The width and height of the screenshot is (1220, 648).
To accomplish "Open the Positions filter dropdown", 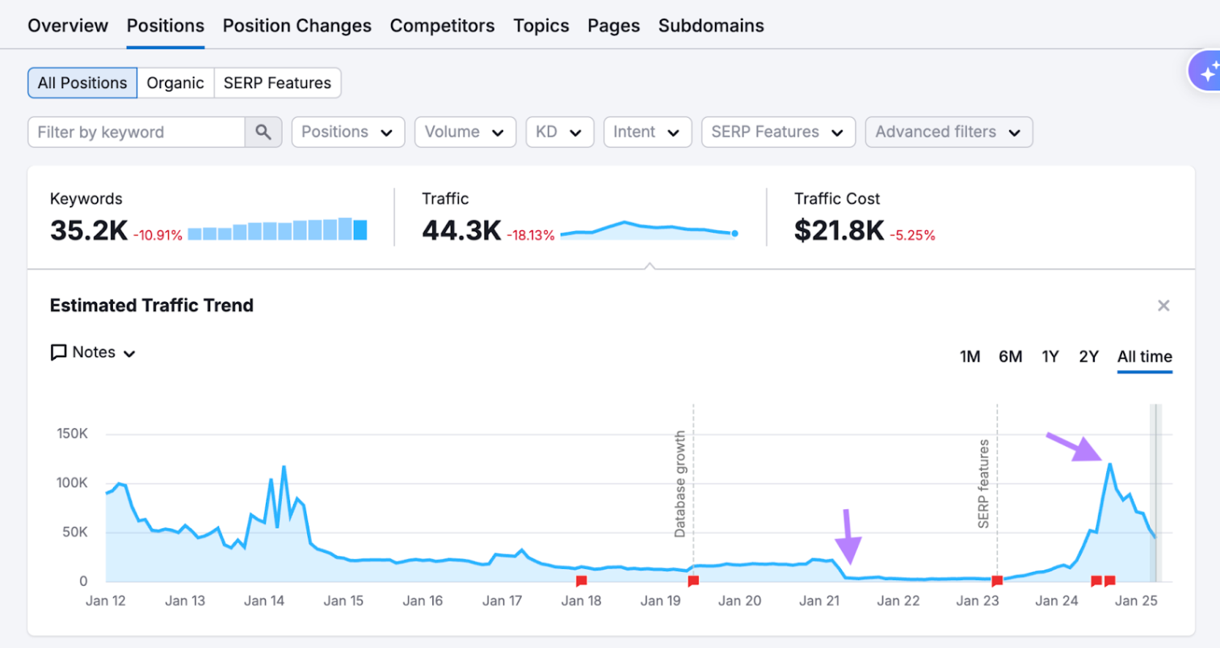I will click(347, 132).
